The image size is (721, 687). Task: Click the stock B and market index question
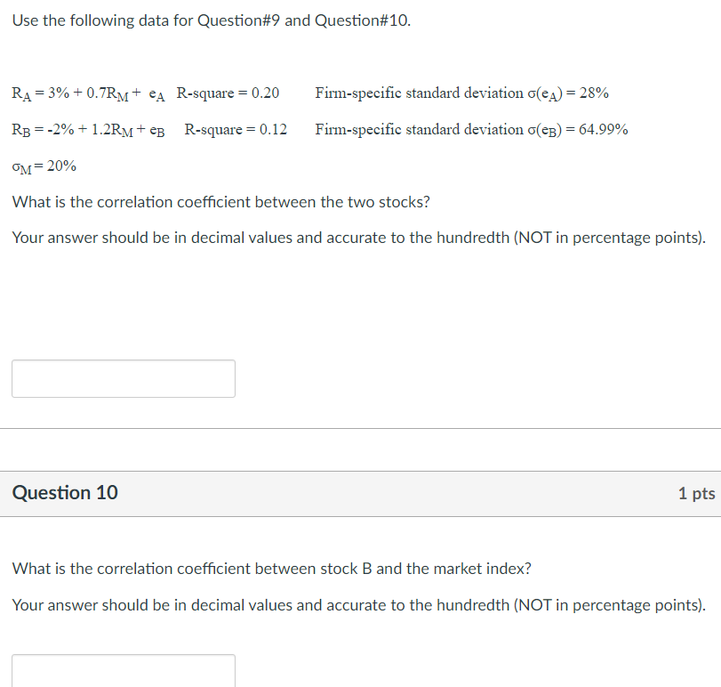[x=271, y=569]
